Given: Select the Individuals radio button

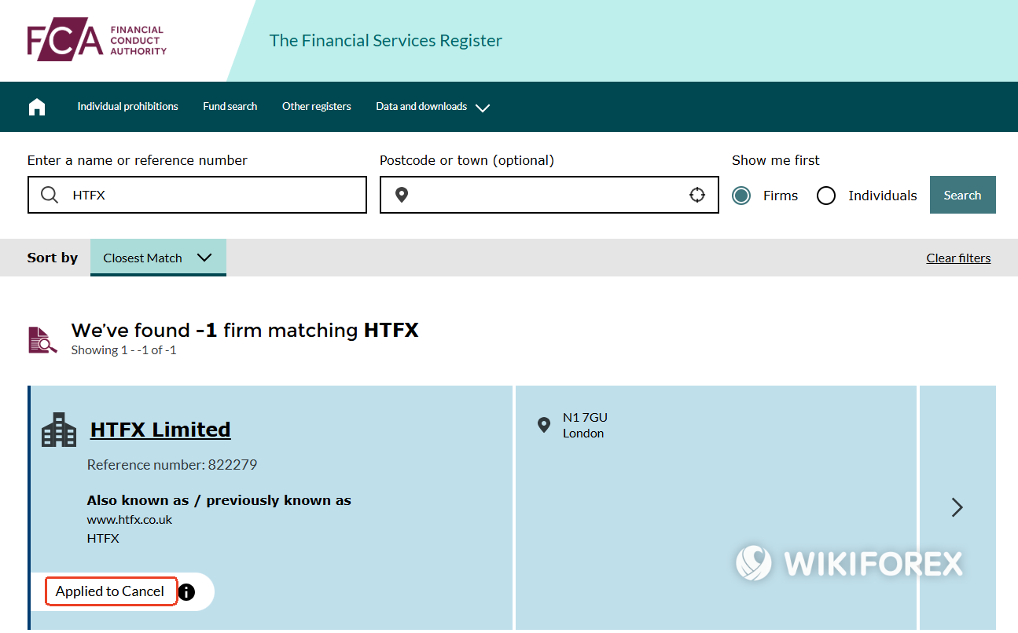Looking at the screenshot, I should 826,196.
